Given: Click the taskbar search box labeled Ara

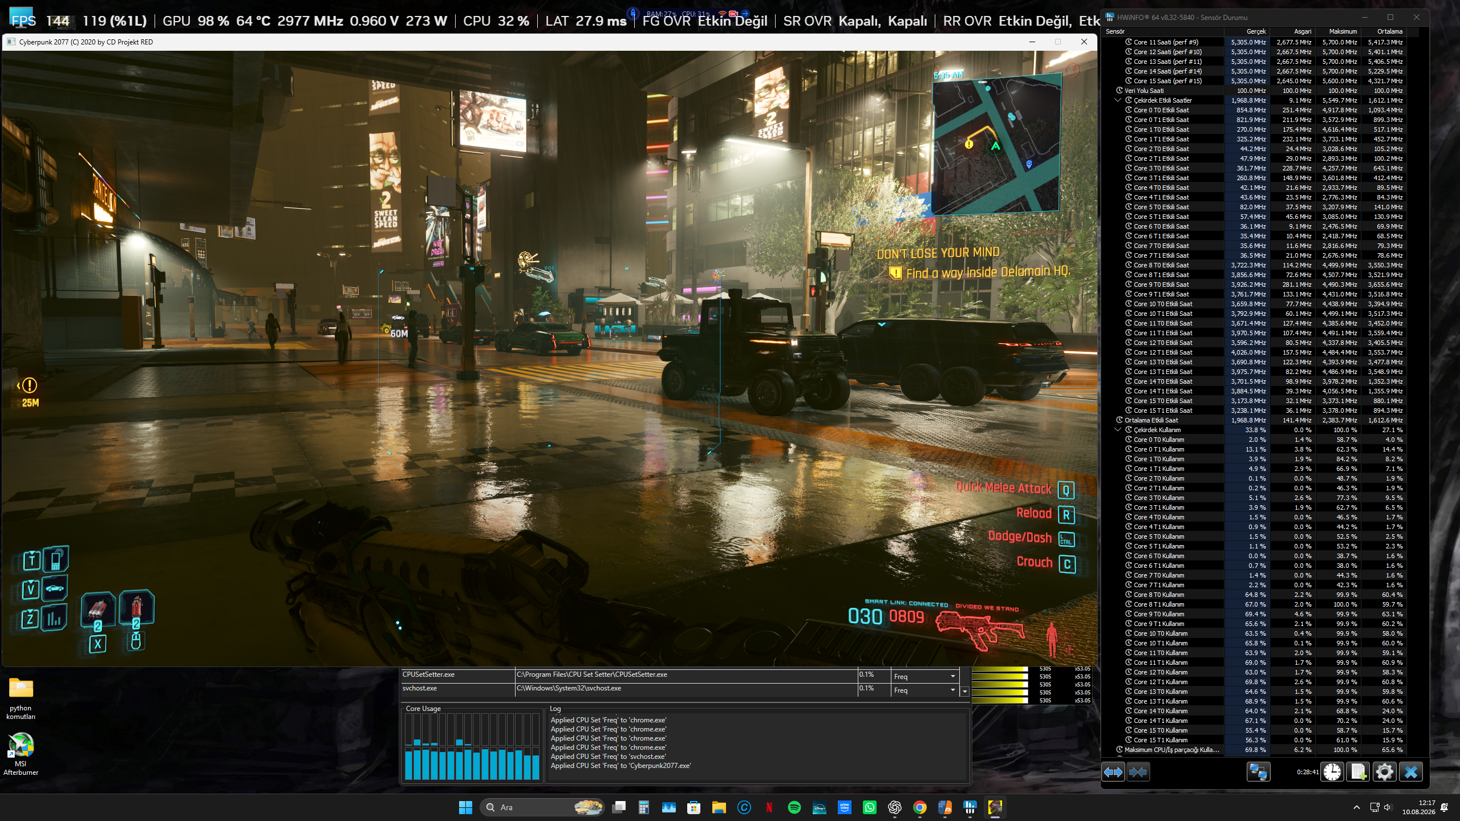Looking at the screenshot, I should click(542, 807).
